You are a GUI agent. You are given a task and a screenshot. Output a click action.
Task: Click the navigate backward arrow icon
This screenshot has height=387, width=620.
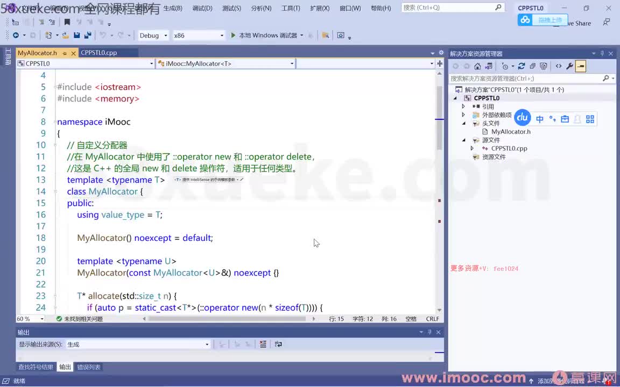click(x=16, y=35)
